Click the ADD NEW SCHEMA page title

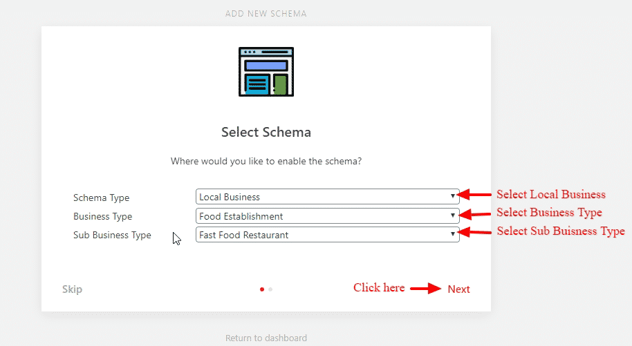click(x=266, y=14)
